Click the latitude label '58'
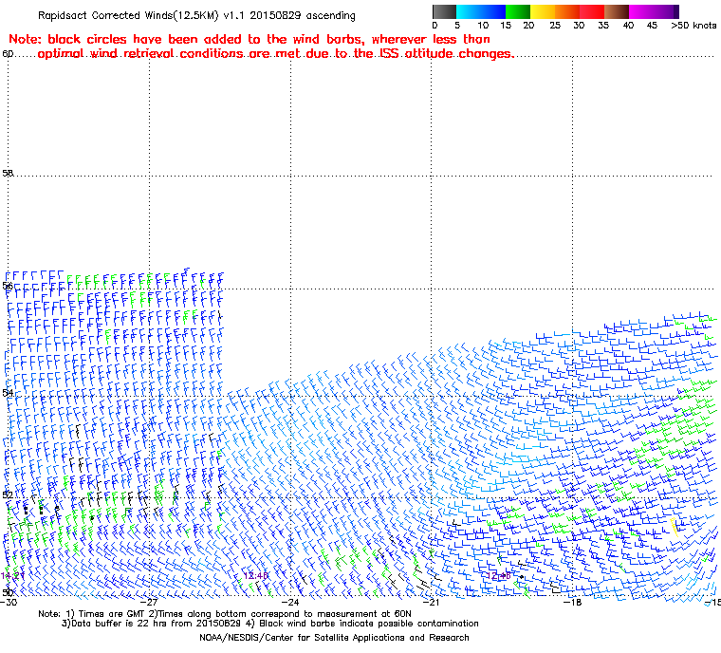This screenshot has height=653, width=721. point(8,173)
